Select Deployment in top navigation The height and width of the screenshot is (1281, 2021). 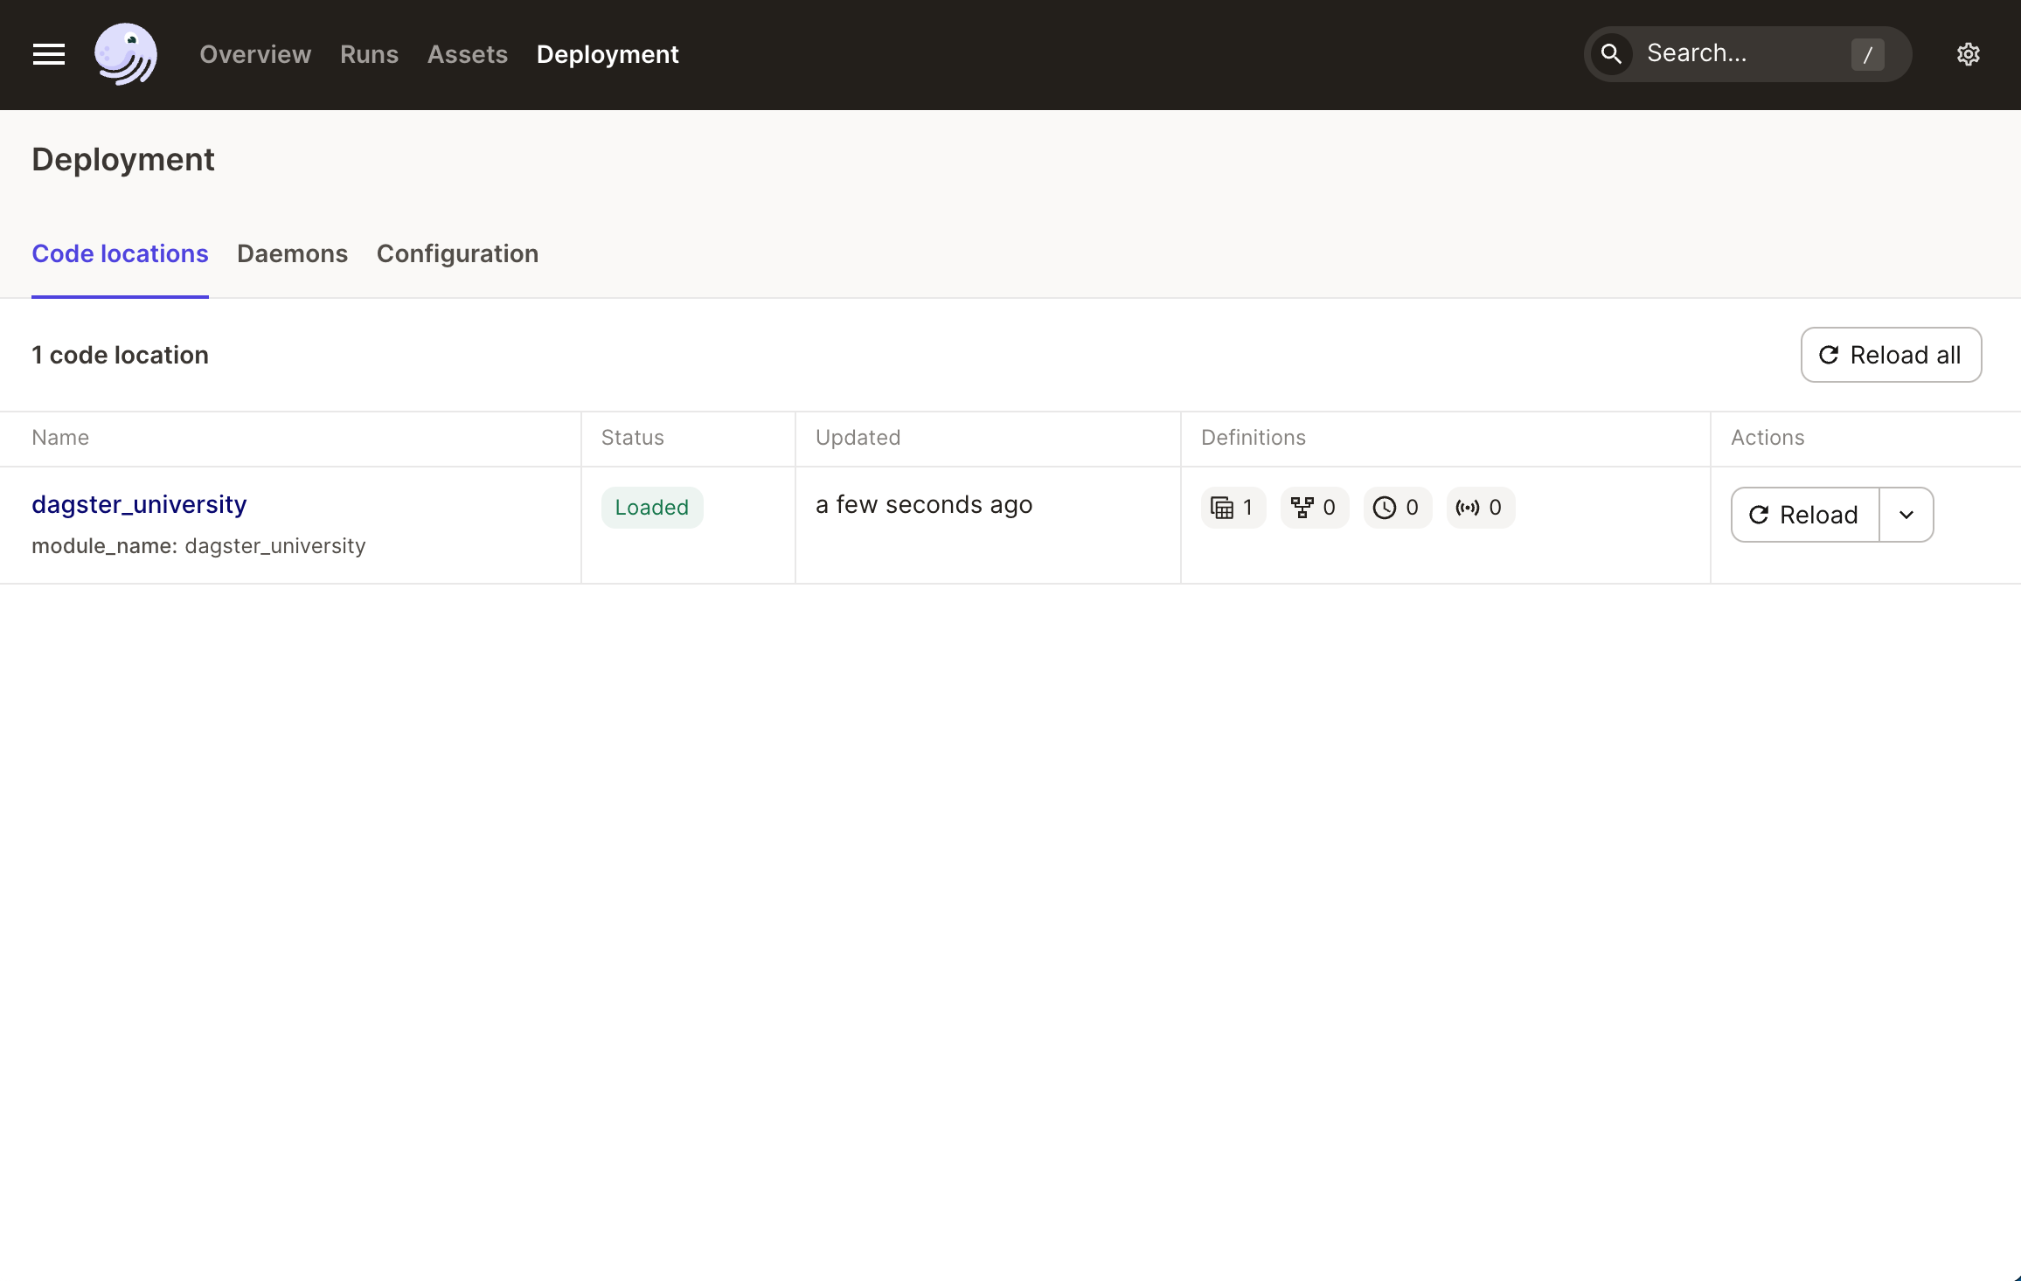coord(608,54)
